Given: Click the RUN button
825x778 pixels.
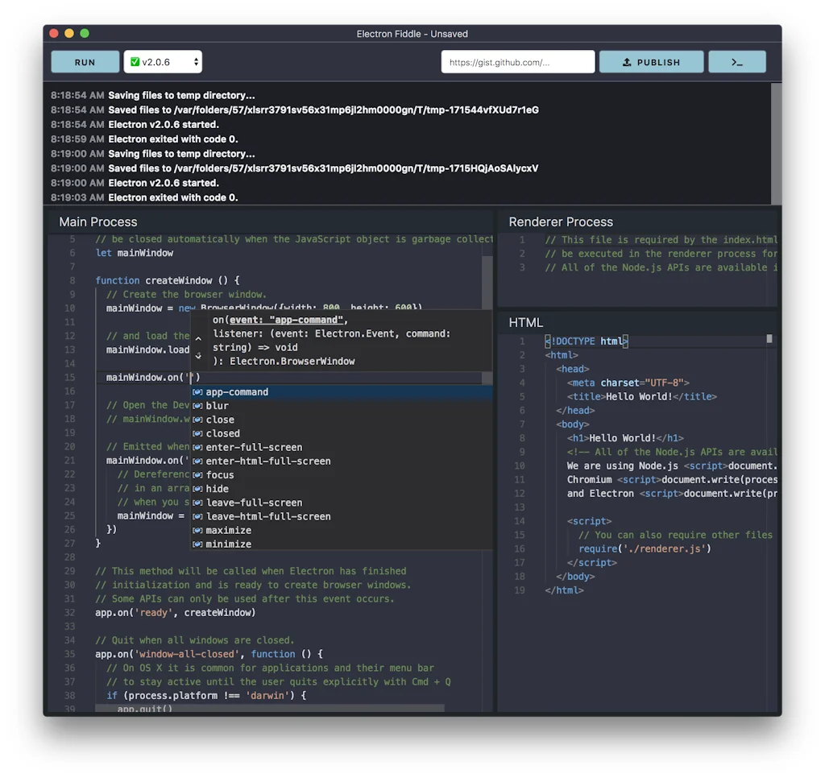Looking at the screenshot, I should [84, 61].
